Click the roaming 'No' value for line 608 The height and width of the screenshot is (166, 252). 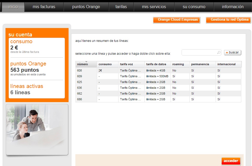[174, 70]
